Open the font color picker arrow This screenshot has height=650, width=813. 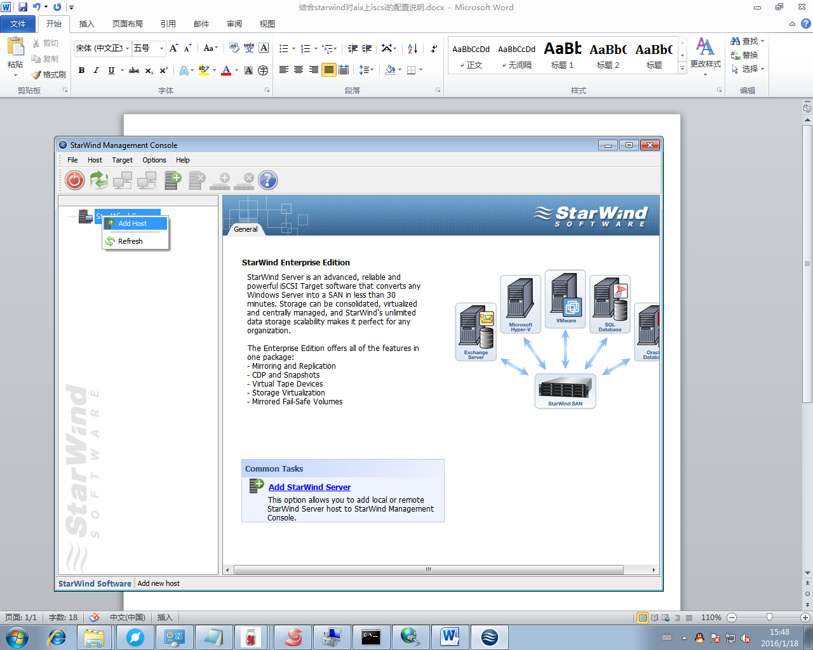(x=236, y=70)
